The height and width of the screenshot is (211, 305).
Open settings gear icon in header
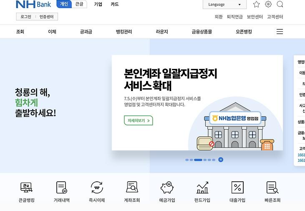click(268, 4)
